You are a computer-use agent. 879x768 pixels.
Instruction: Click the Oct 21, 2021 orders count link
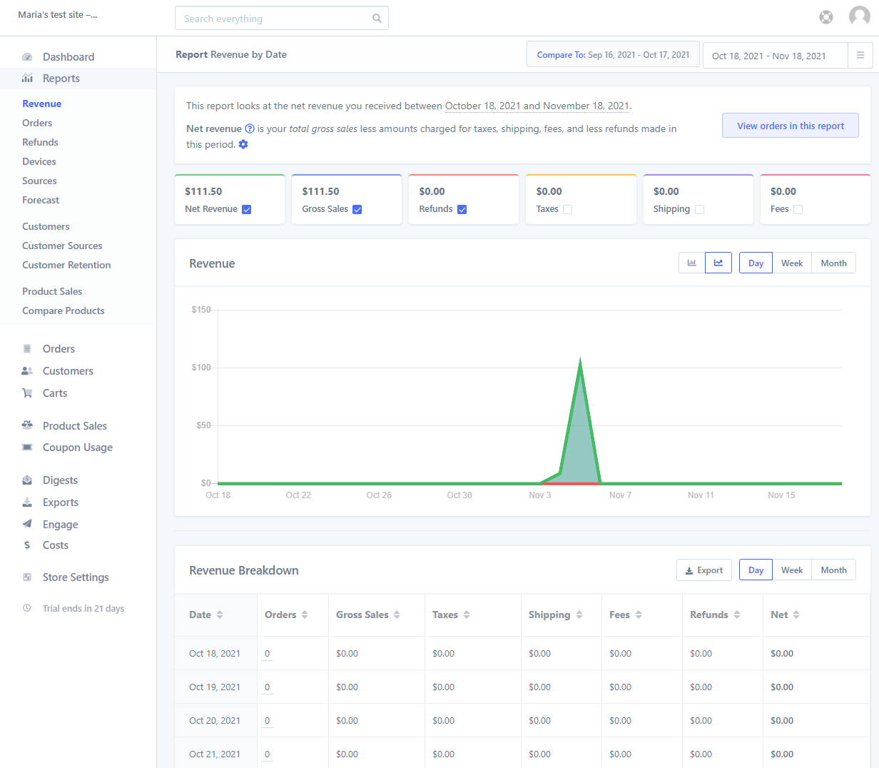pyautogui.click(x=267, y=754)
